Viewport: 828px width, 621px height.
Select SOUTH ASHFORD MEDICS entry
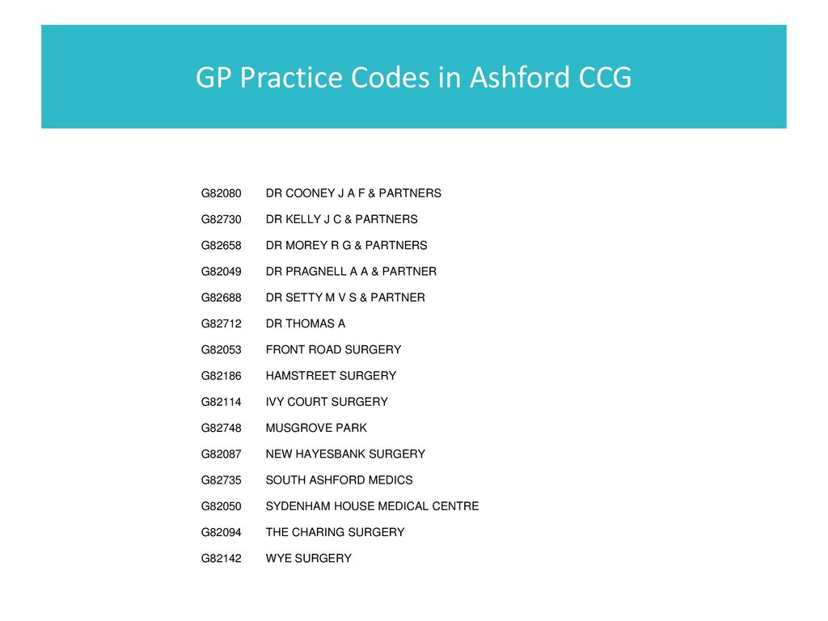pos(339,480)
